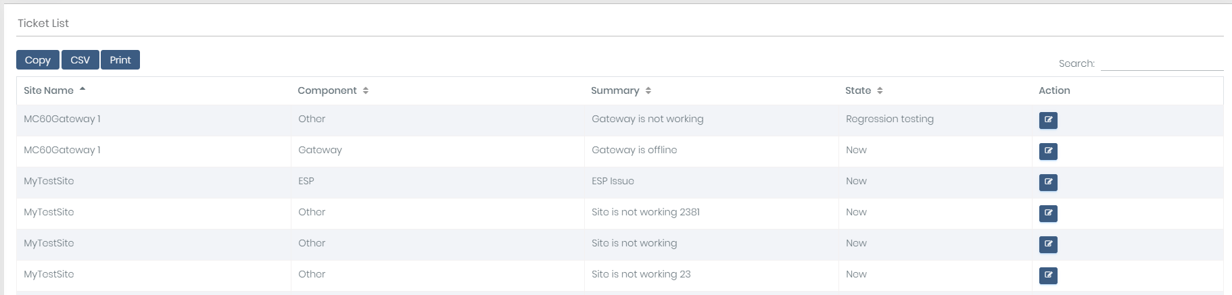Edit the 'Gateway is offline' ticket
This screenshot has width=1232, height=295.
[x=1047, y=151]
